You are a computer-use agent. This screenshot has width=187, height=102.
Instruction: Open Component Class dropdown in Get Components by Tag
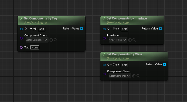tap(37, 40)
